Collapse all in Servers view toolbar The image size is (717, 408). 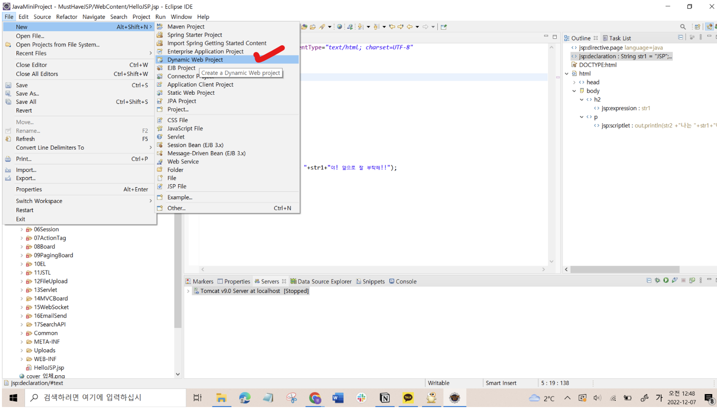click(x=649, y=280)
